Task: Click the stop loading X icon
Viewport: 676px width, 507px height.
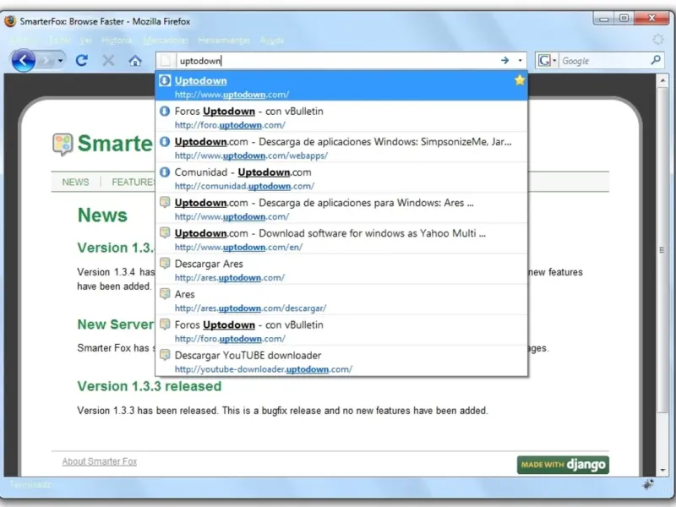Action: pos(109,61)
